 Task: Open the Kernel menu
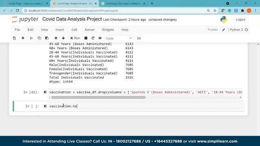[x=89, y=30]
